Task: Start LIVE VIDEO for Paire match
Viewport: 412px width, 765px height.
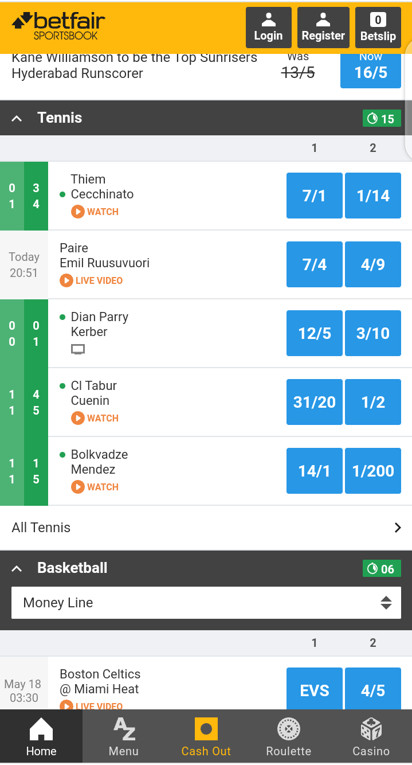Action: pos(92,280)
